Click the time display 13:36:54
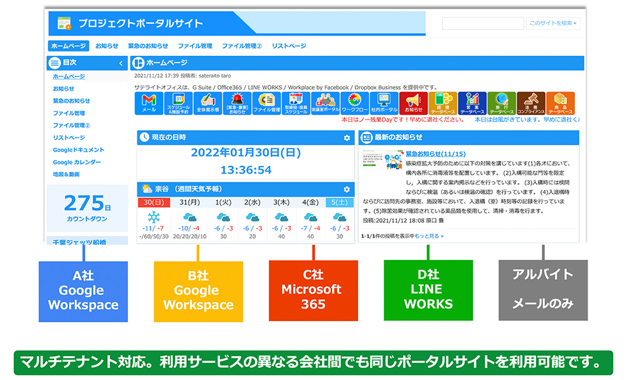This screenshot has width=627, height=380. [246, 170]
